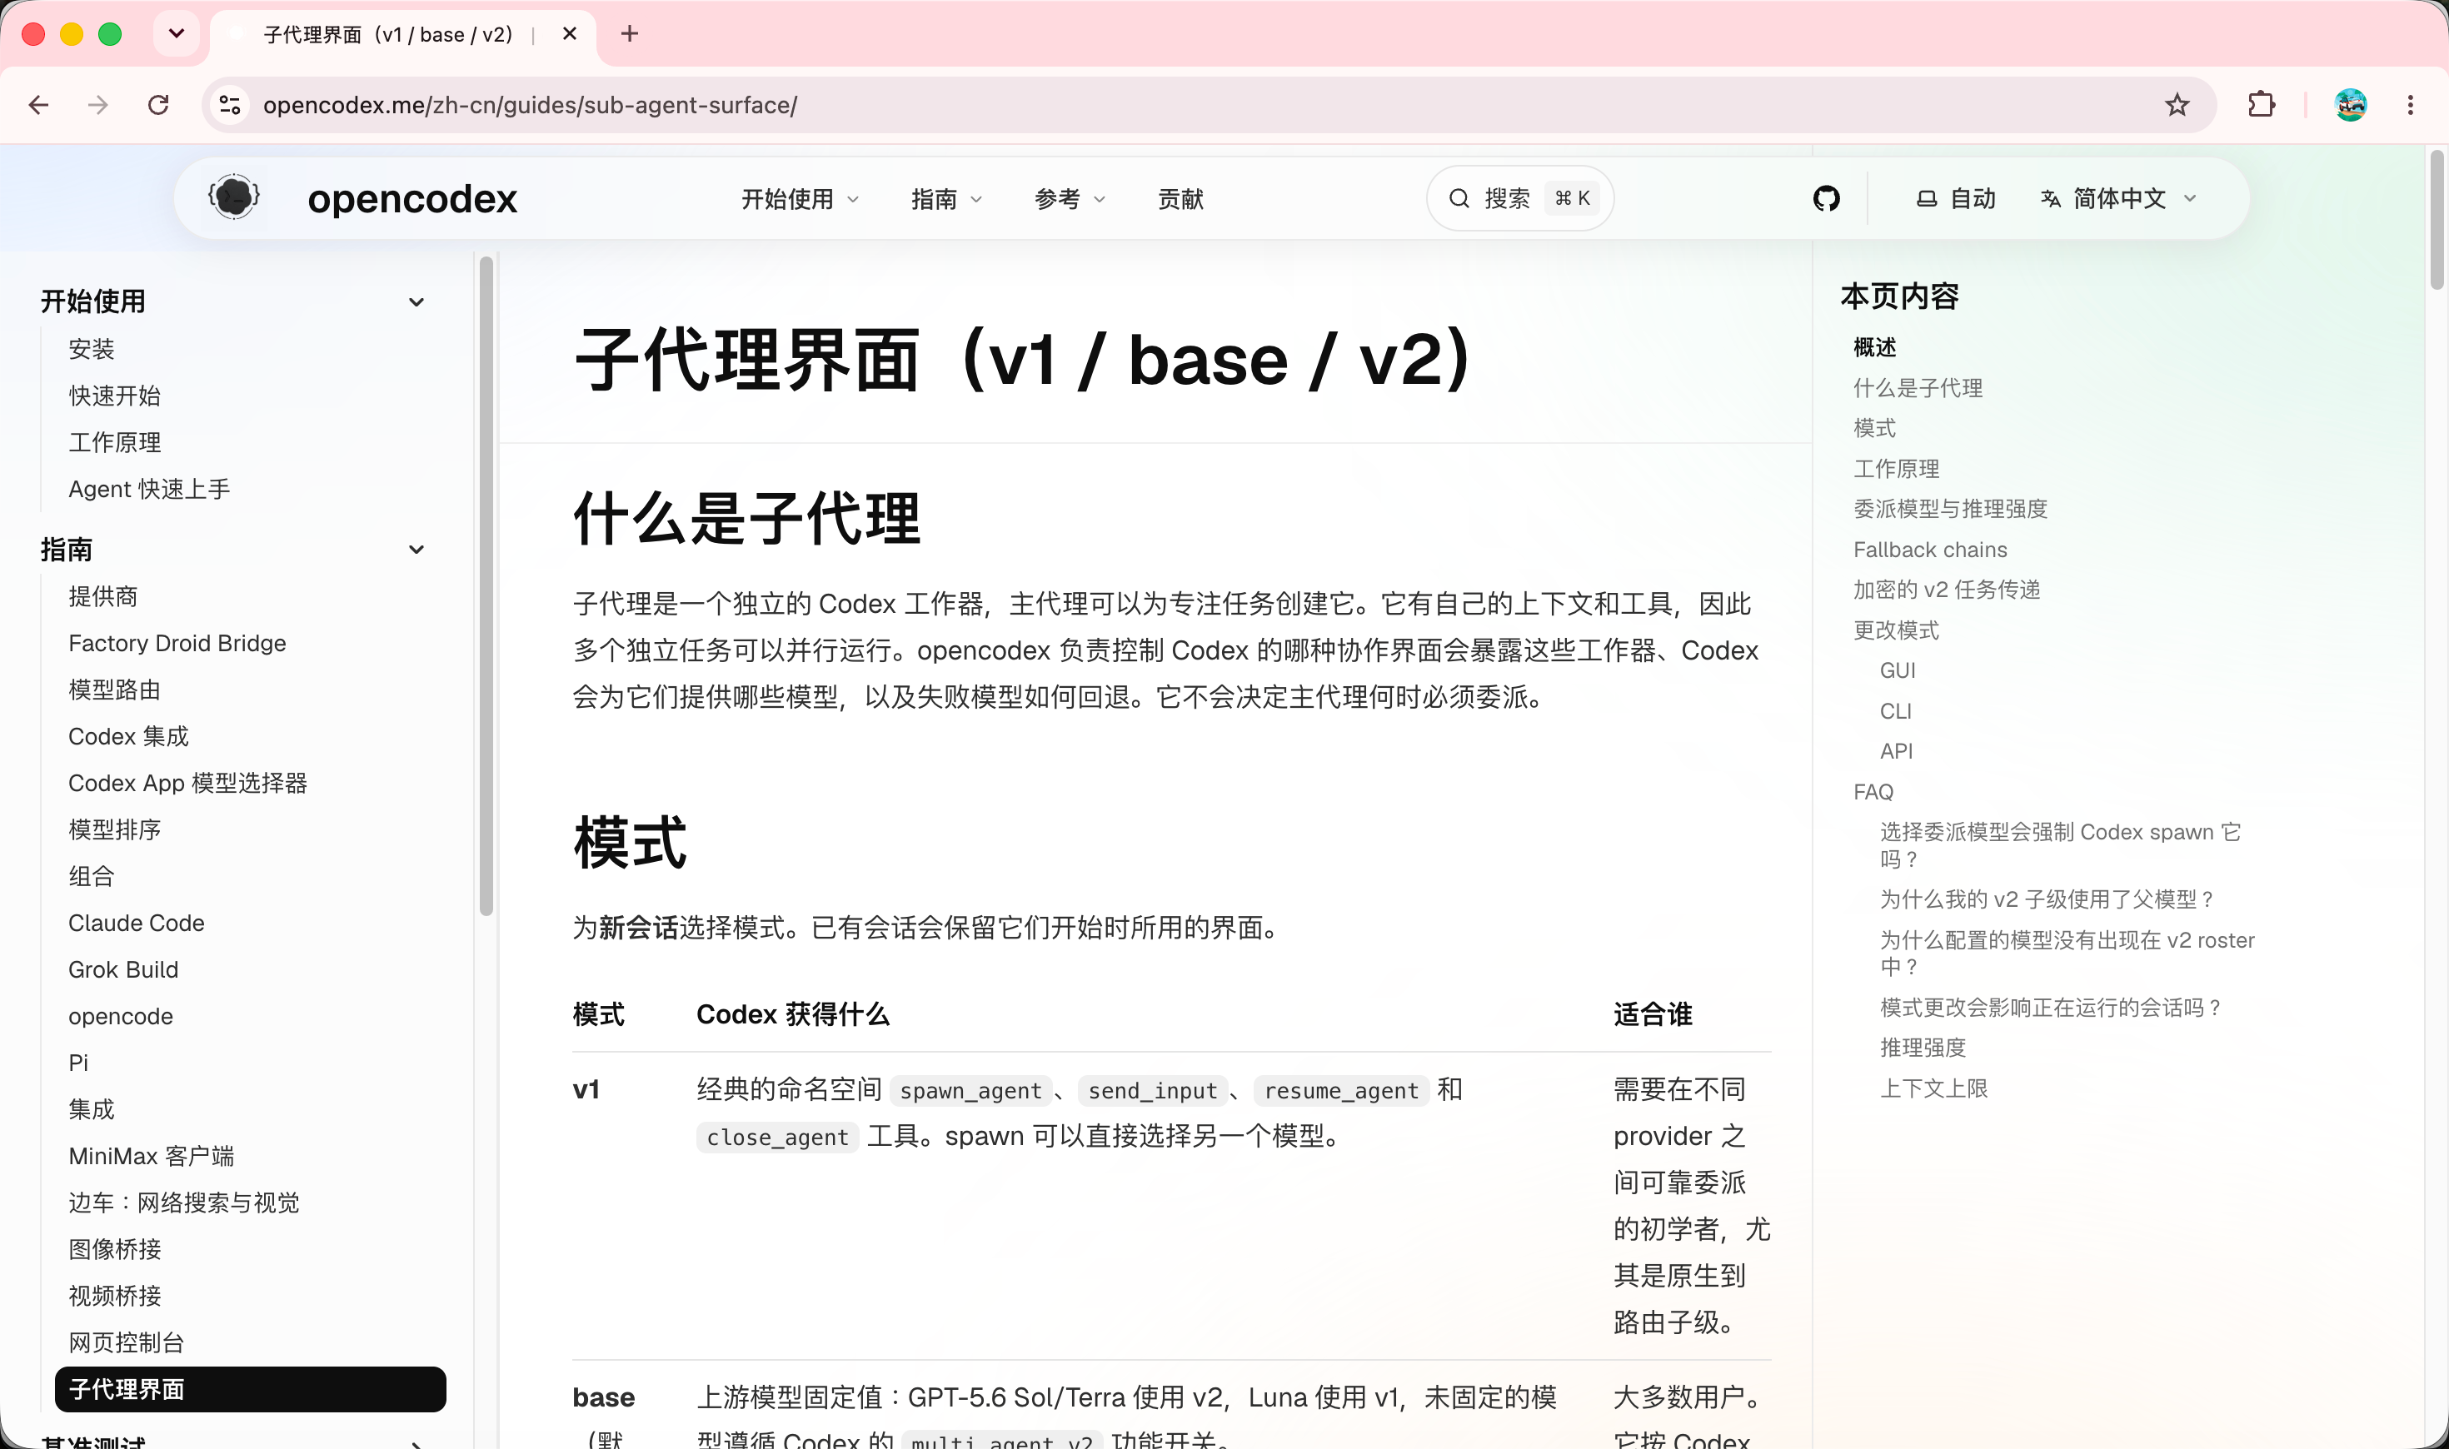Click the opencodex logo icon
Viewport: 2449px width, 1449px height.
pos(234,198)
